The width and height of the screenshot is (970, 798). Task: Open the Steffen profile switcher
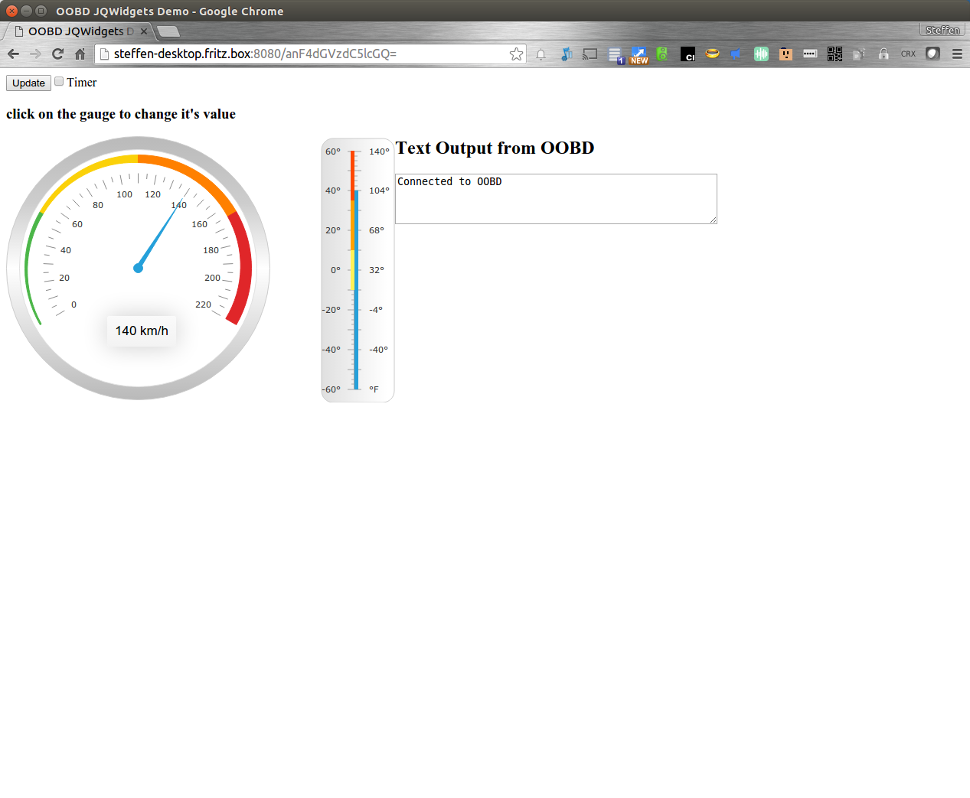[x=942, y=30]
